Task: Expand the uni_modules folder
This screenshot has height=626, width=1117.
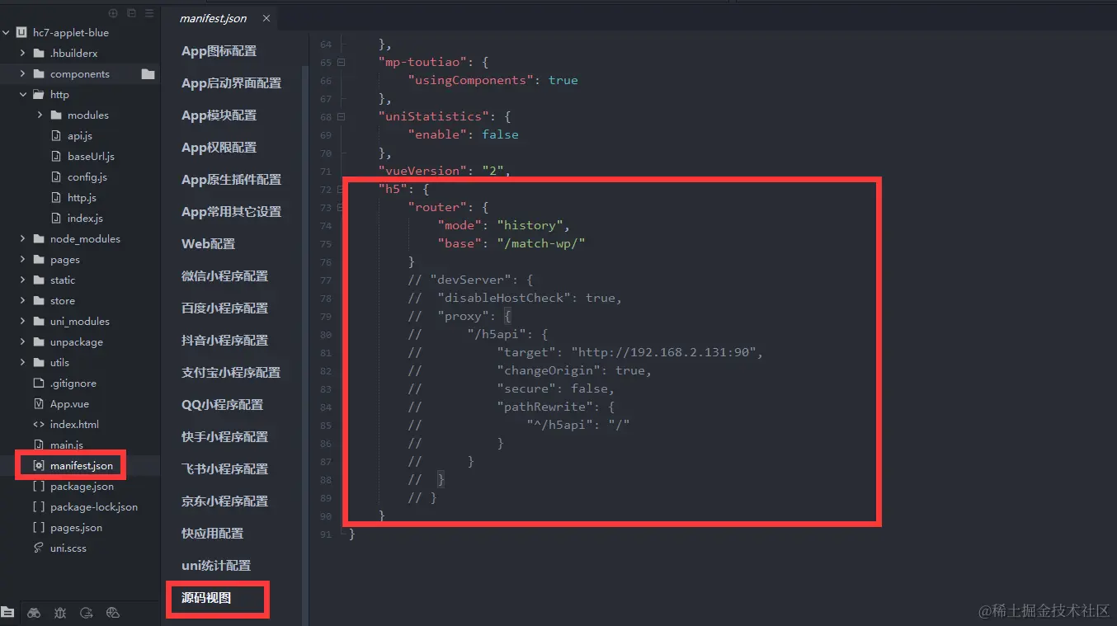Action: (22, 322)
